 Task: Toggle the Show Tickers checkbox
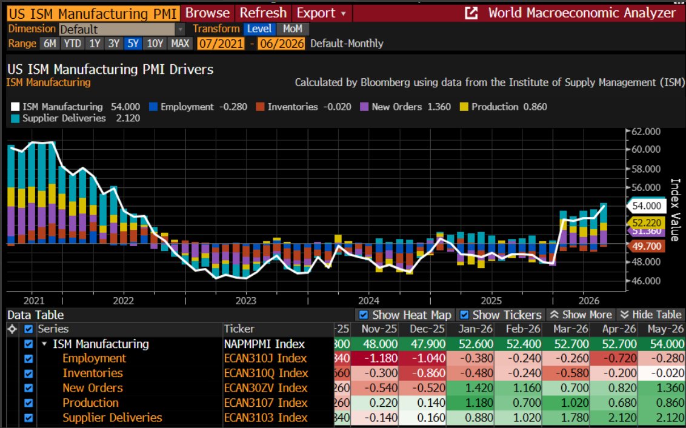click(x=464, y=315)
